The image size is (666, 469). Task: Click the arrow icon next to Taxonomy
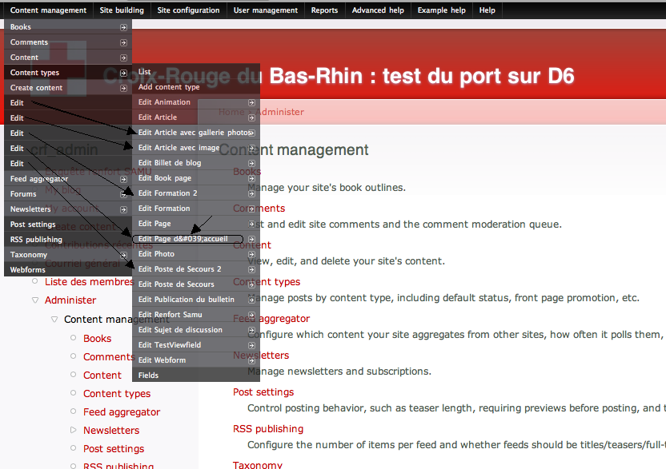click(123, 254)
